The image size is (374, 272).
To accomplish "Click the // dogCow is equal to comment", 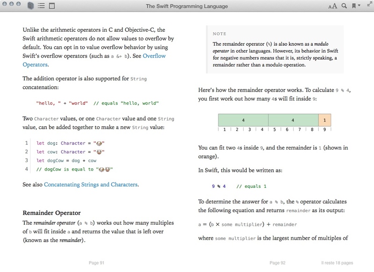I will click(74, 169).
